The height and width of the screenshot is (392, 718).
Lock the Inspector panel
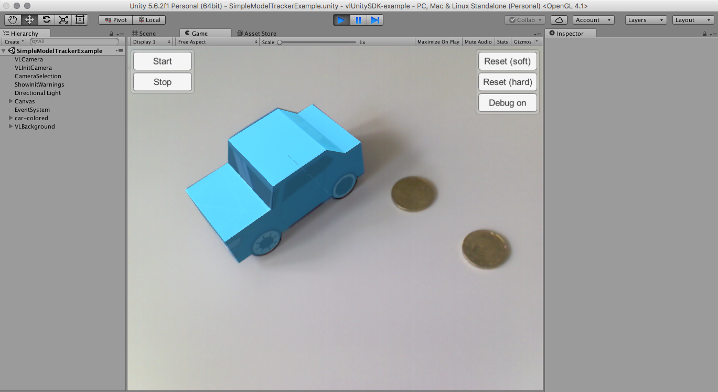pyautogui.click(x=704, y=34)
